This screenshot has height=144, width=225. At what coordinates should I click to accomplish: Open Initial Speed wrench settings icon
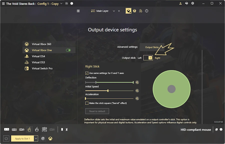(137, 91)
